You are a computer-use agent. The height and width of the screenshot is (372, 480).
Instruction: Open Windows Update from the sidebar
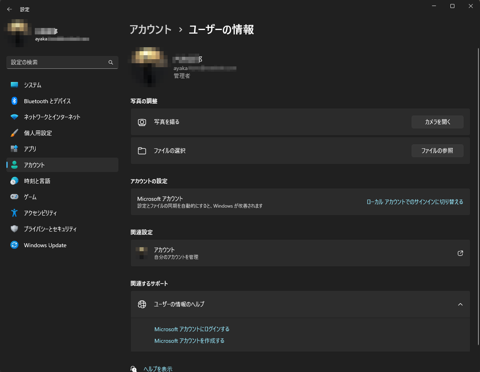[x=44, y=245]
